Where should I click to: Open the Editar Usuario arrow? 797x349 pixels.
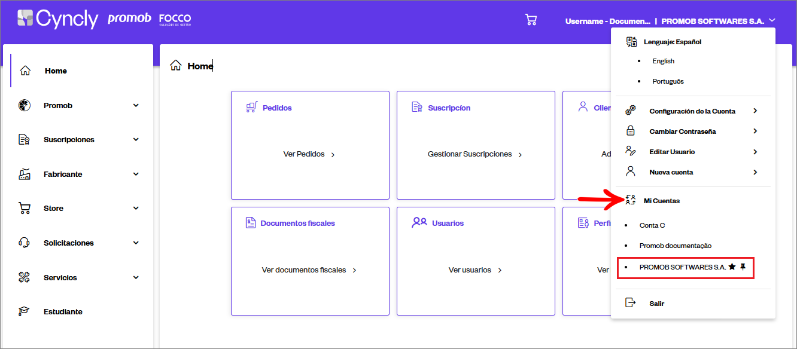(755, 152)
